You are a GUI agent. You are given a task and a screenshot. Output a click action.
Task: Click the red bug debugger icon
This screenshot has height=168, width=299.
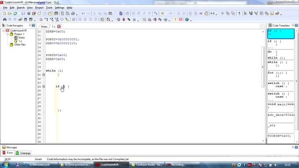pos(124,20)
